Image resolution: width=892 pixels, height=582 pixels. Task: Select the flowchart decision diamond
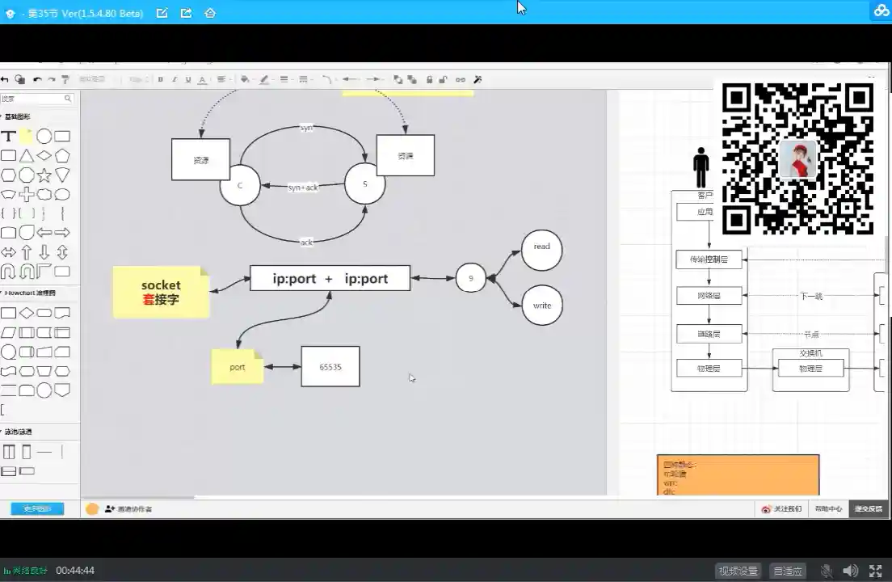point(26,313)
